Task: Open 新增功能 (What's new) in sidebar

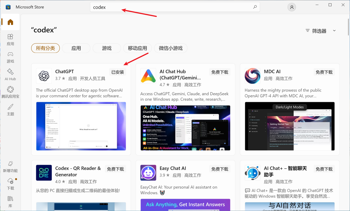Action: pos(10,167)
